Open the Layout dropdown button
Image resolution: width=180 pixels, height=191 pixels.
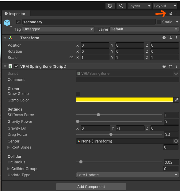tap(165, 6)
